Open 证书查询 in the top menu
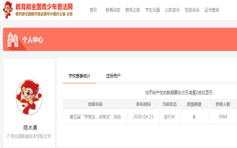 tap(212, 10)
